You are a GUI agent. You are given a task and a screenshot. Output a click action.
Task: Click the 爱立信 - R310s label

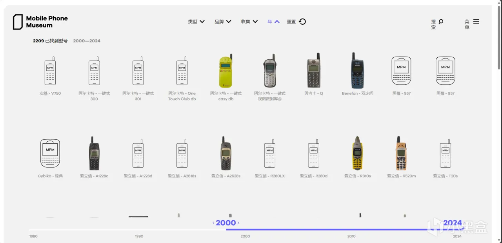[357, 176]
